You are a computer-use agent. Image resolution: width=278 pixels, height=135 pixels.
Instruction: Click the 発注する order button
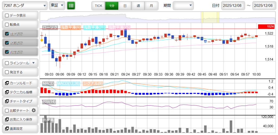coord(20,72)
